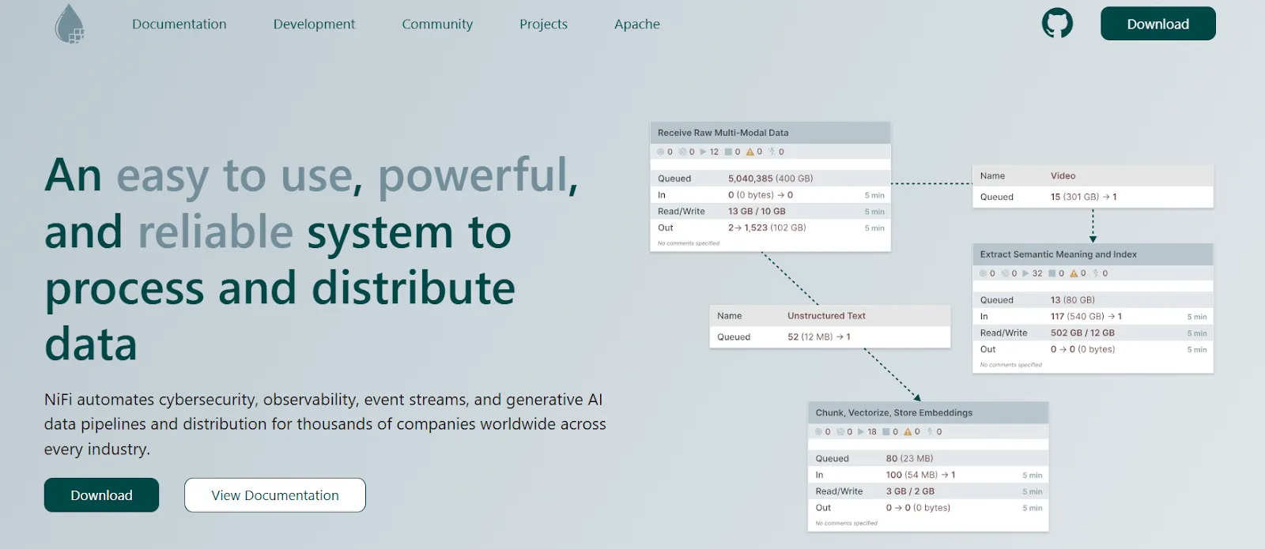This screenshot has height=549, width=1265.
Task: Click the 'Video' connection name
Action: 1063,175
